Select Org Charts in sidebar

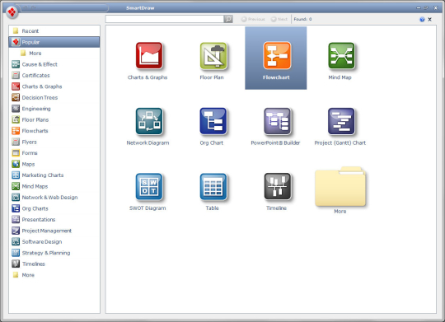tap(54, 208)
